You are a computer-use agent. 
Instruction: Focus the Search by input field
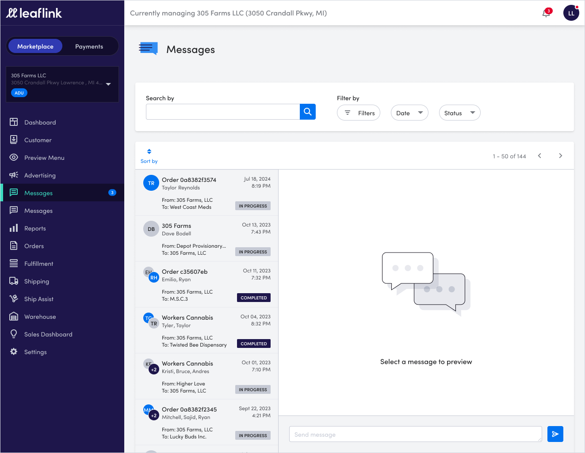(223, 112)
